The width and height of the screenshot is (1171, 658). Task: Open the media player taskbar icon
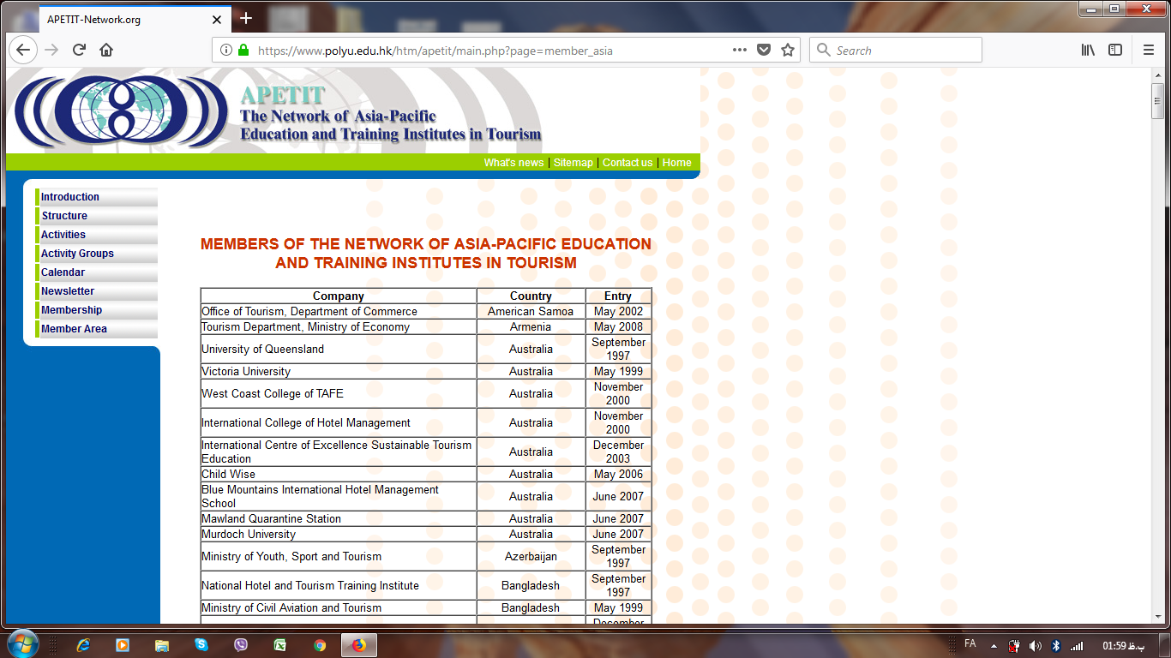(123, 645)
